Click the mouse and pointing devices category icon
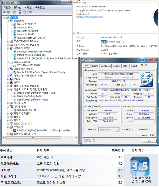 coord(11,76)
